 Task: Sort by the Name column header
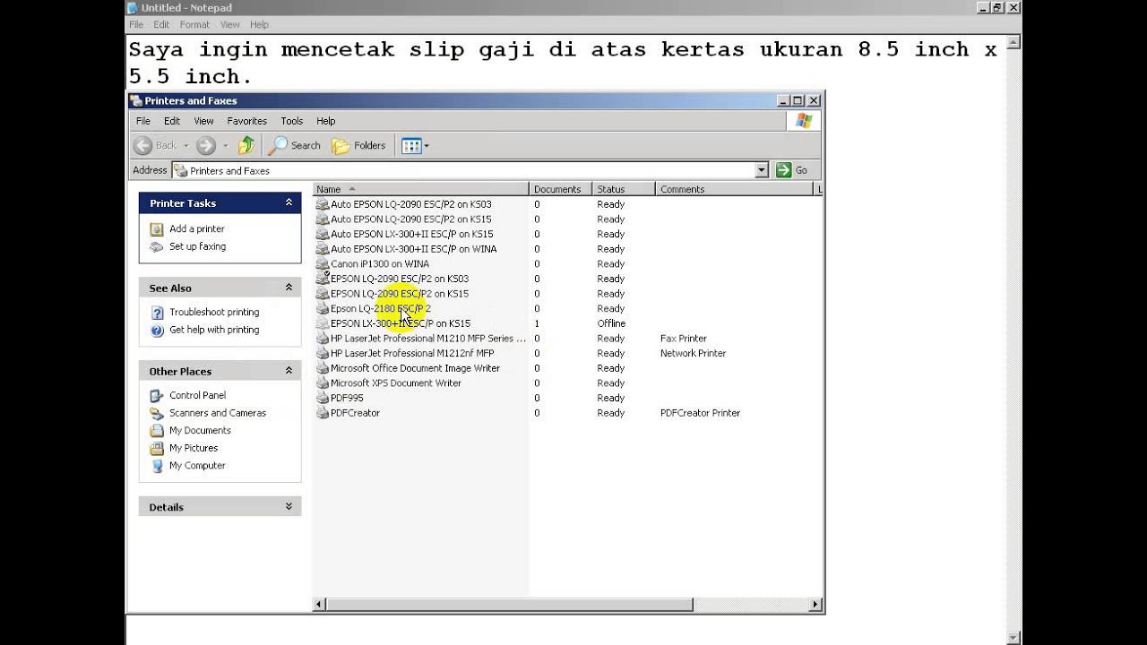tap(420, 189)
